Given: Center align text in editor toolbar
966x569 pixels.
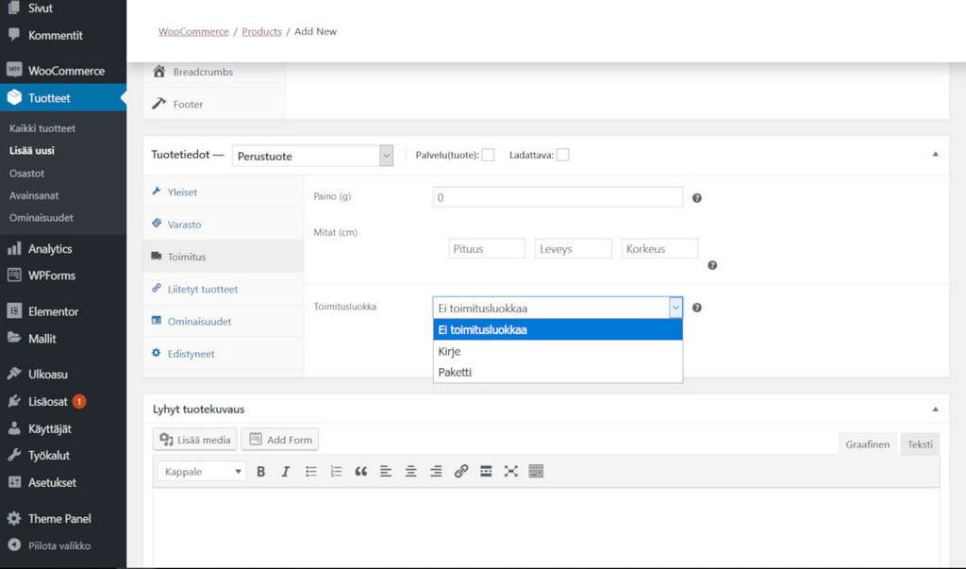Looking at the screenshot, I should tap(410, 472).
